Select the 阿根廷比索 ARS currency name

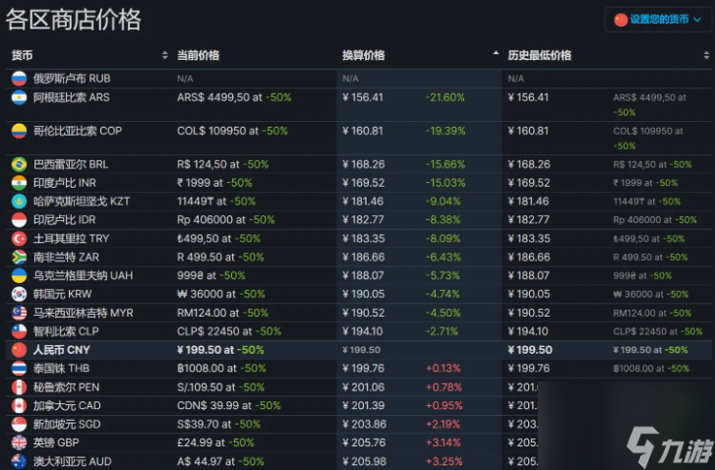click(x=71, y=97)
